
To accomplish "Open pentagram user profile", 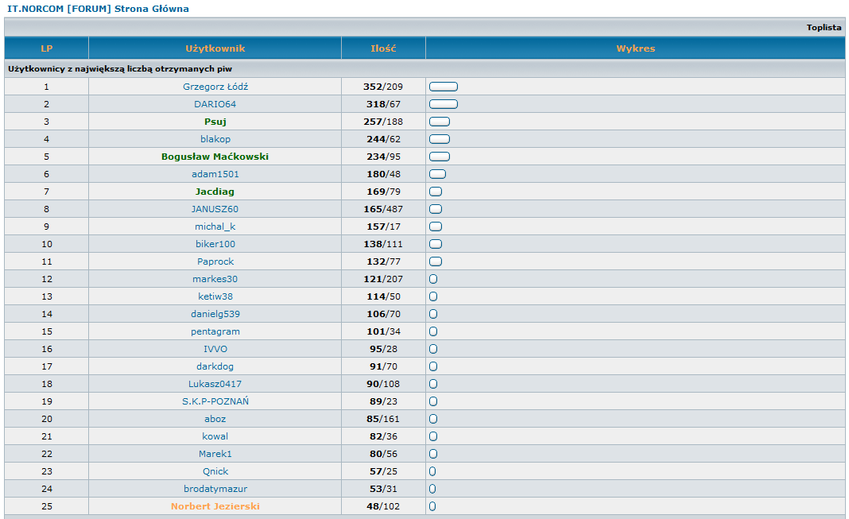I will 215,331.
